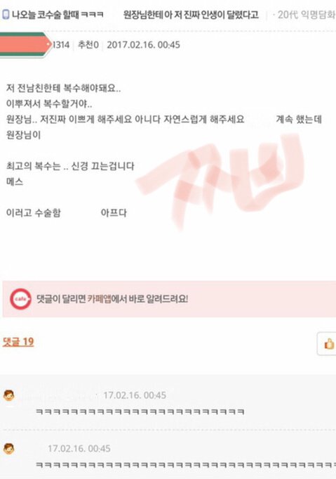336x479 pixels.
Task: Click the second comment's 17.02.16. 00:45 timestamp
Action: click(79, 449)
